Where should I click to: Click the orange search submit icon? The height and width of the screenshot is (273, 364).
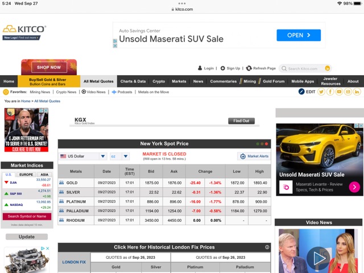pos(328,68)
